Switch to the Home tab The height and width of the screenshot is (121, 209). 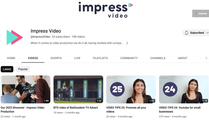pos(11,58)
